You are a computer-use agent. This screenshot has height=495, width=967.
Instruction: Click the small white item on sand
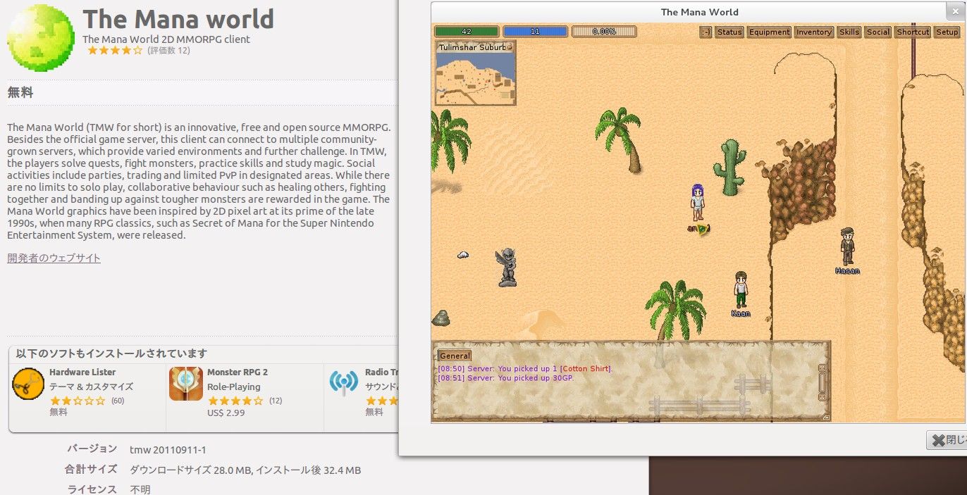[x=463, y=255]
